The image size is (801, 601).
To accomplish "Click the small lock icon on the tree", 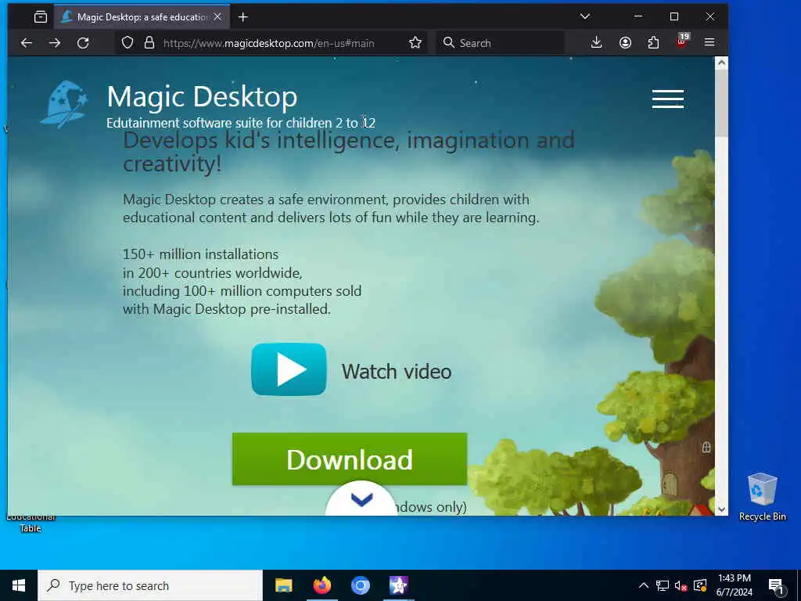I will click(706, 448).
